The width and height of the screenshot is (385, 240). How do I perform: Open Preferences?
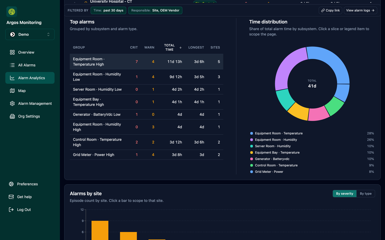click(x=30, y=184)
